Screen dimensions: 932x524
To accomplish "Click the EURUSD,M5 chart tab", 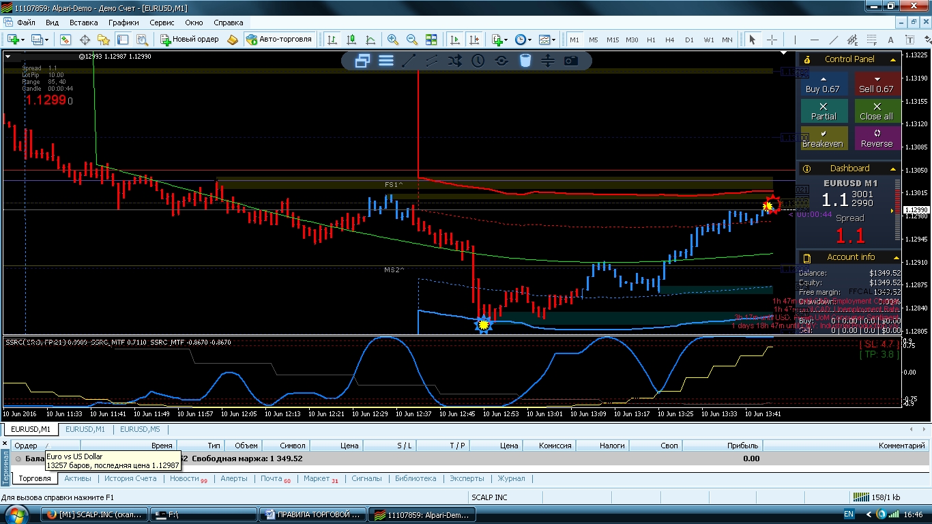I will (x=140, y=429).
